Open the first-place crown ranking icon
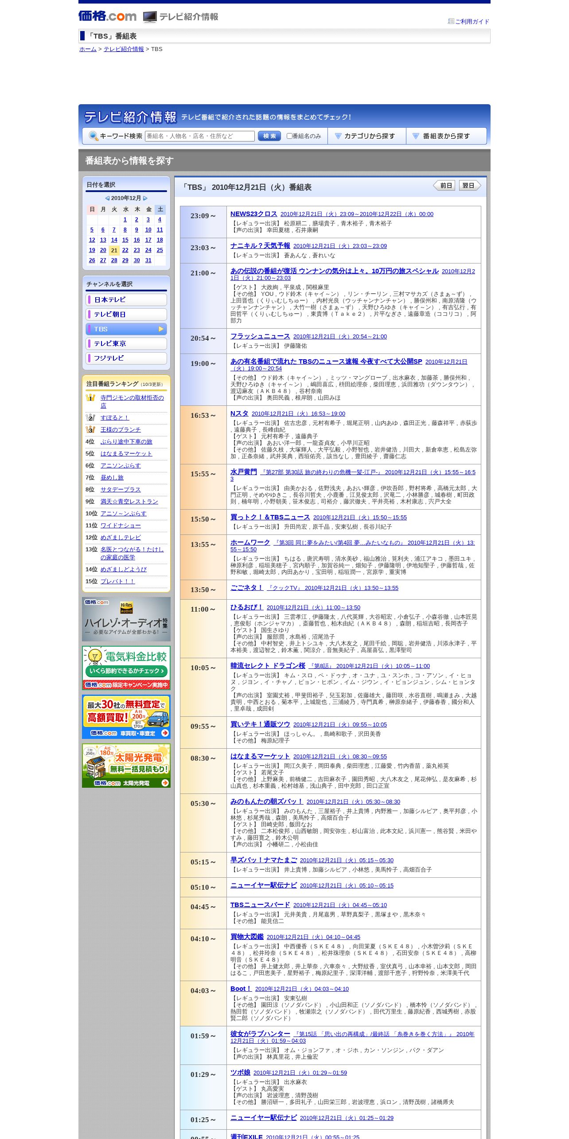The height and width of the screenshot is (1139, 569). [90, 398]
